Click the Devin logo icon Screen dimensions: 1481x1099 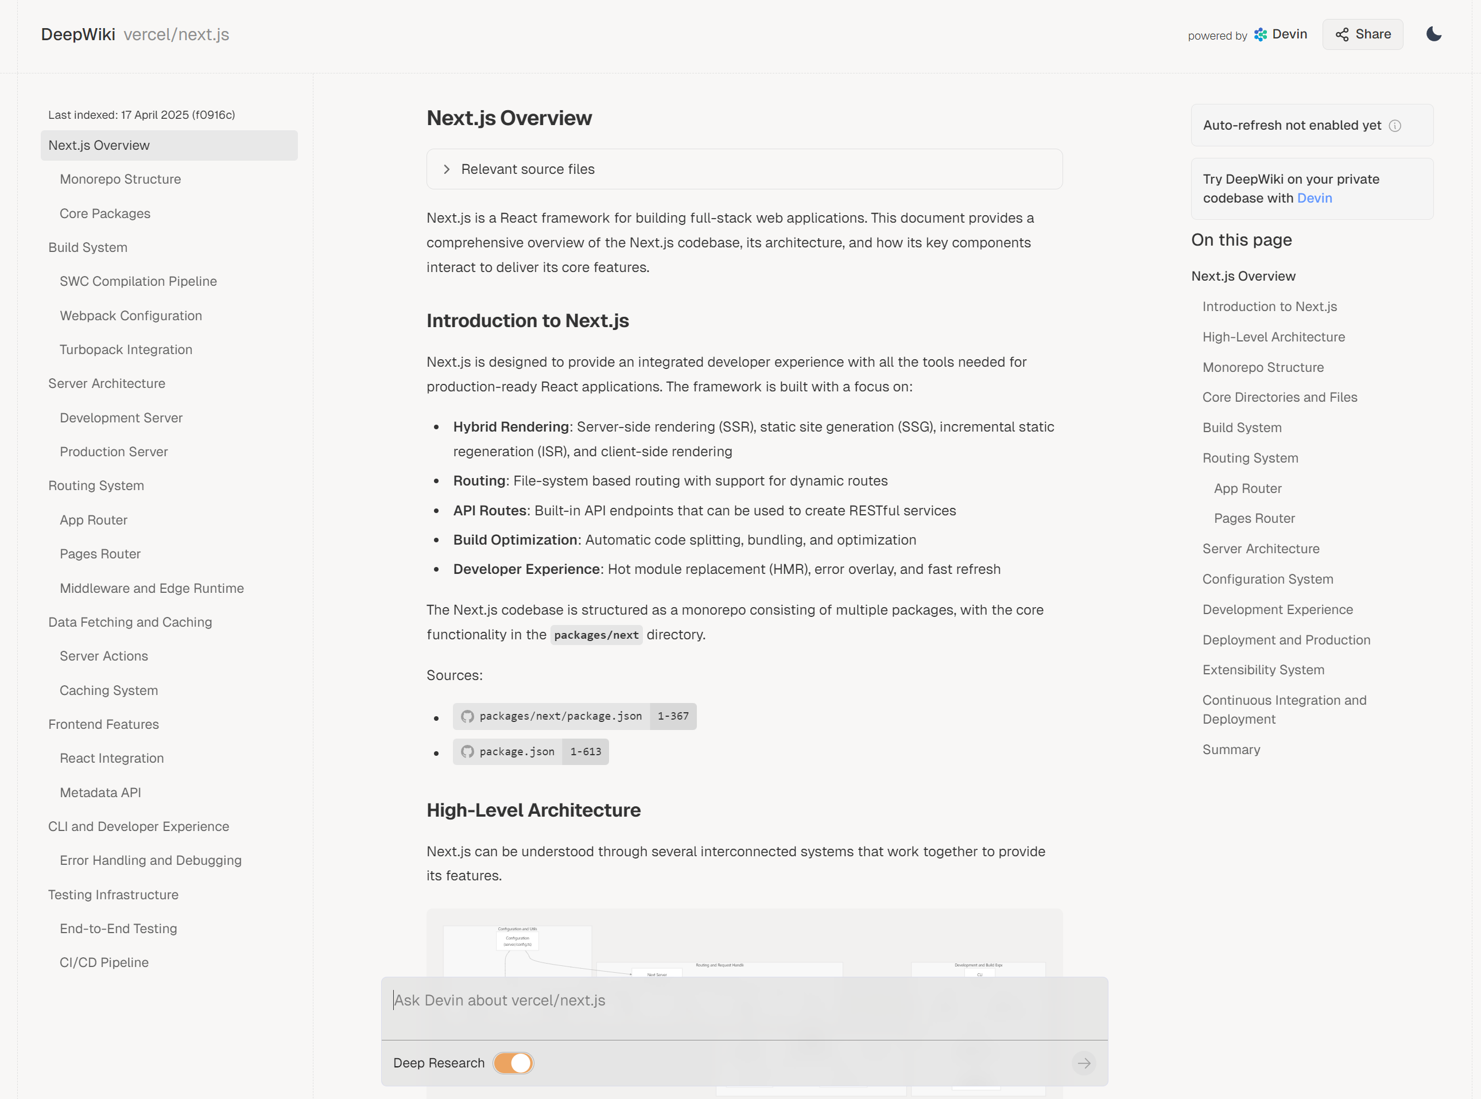pyautogui.click(x=1260, y=34)
